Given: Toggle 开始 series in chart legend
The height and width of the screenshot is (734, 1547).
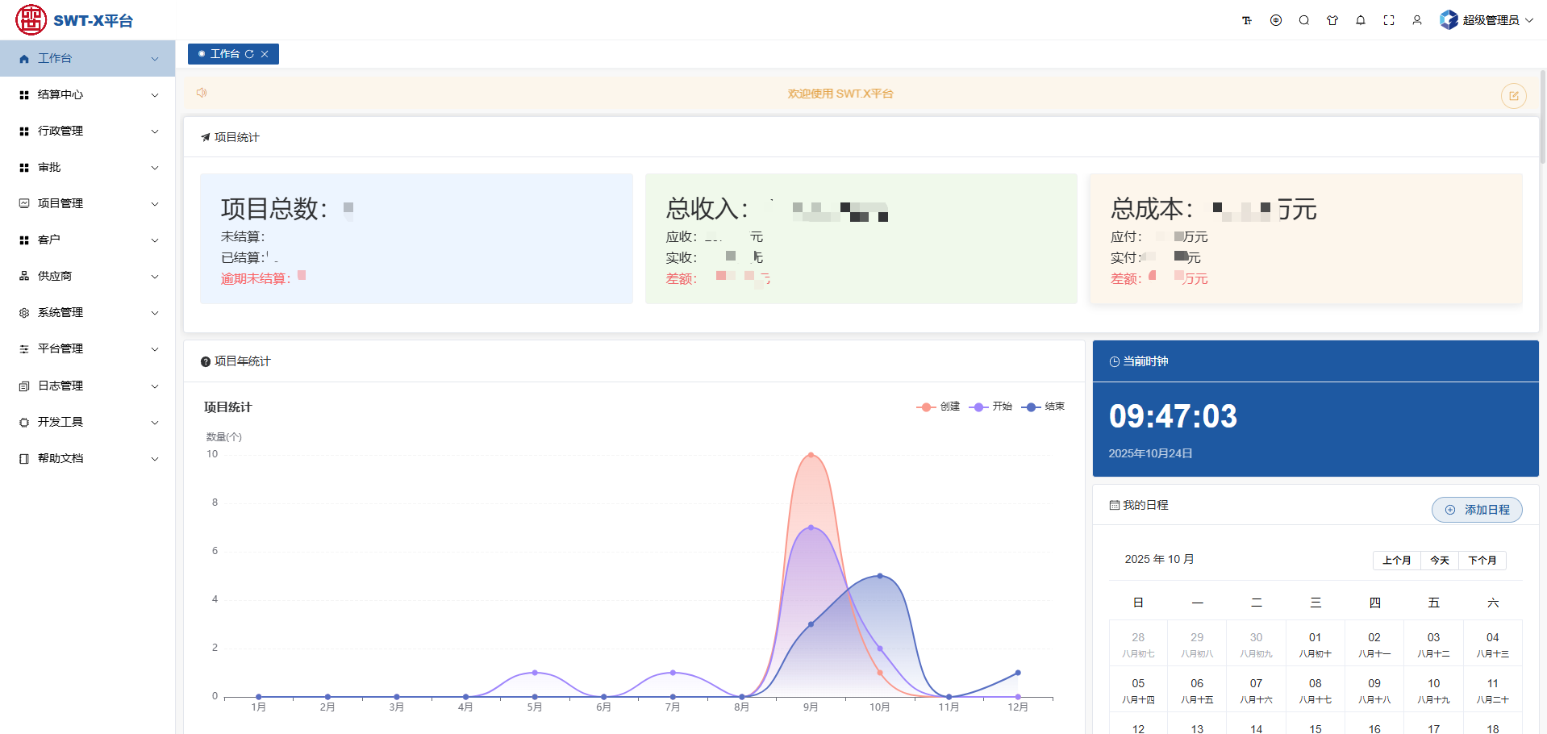Looking at the screenshot, I should [991, 407].
